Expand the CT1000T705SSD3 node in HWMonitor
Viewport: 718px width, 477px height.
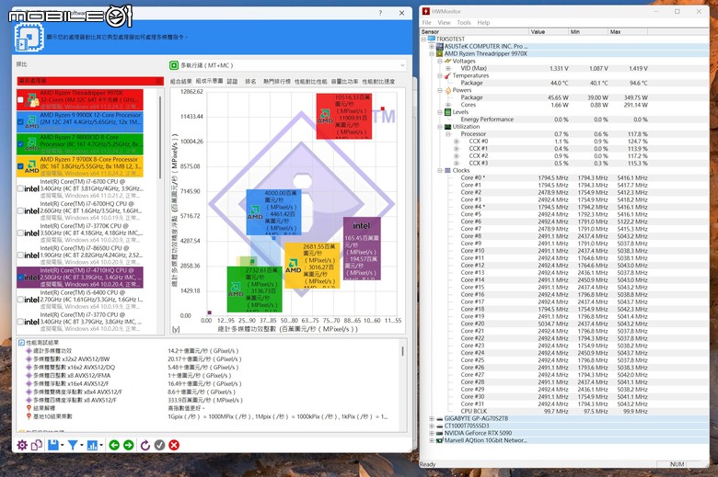(432, 426)
